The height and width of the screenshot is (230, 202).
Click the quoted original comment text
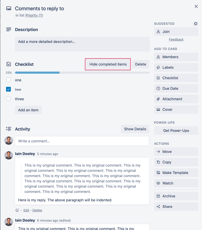point(82,178)
